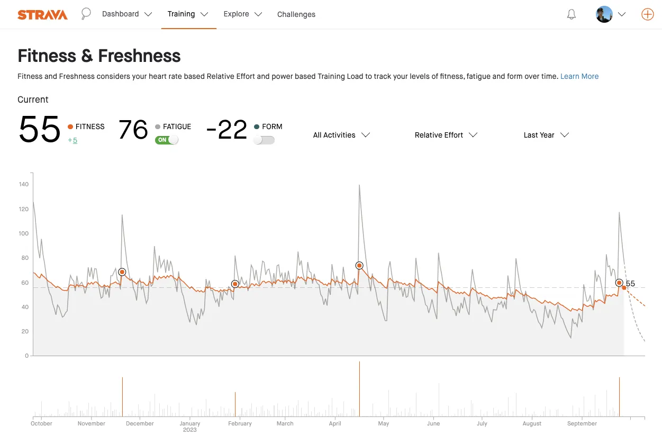Go to the Challenges page

[296, 14]
